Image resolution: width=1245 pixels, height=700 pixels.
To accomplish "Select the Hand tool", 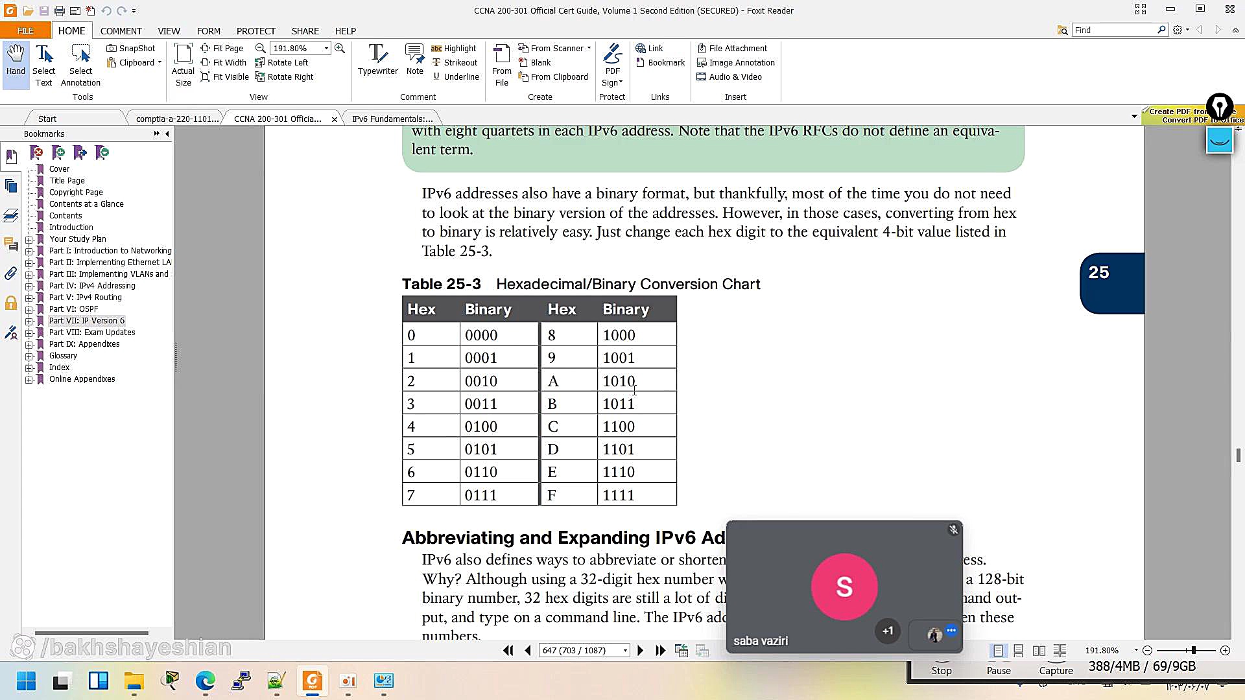I will [16, 65].
